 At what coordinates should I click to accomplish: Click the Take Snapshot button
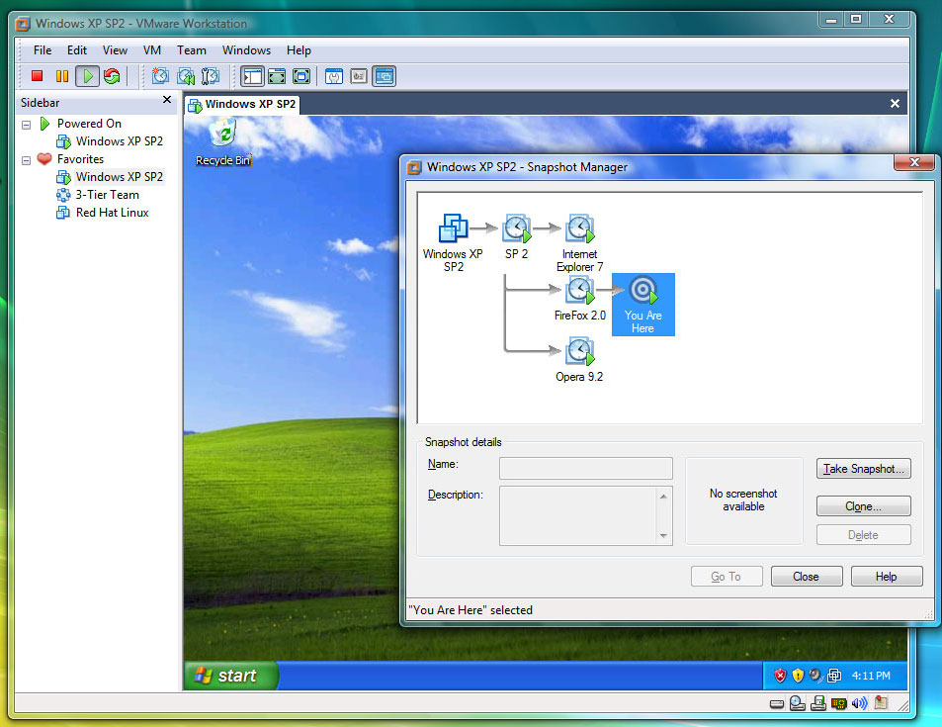tap(863, 468)
